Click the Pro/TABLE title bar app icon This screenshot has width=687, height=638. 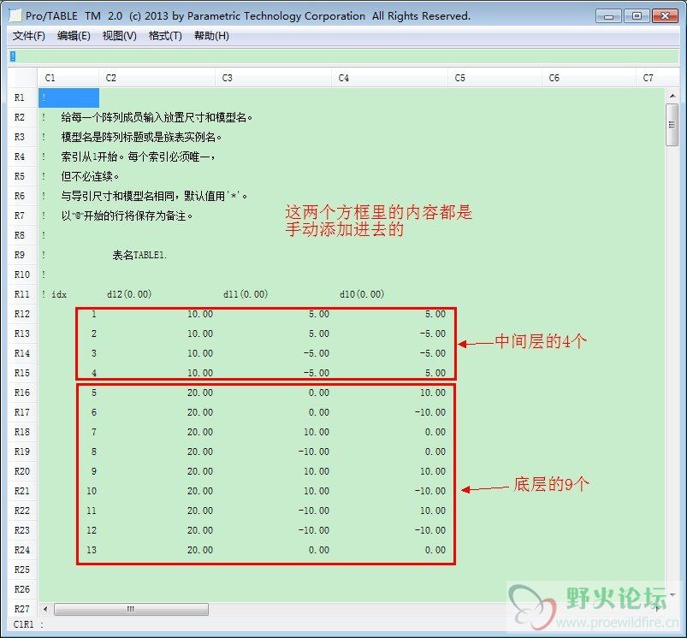pos(15,15)
